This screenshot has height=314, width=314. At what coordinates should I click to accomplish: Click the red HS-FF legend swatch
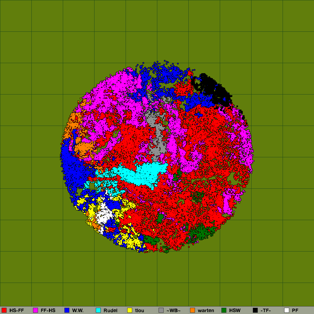coord(4,310)
